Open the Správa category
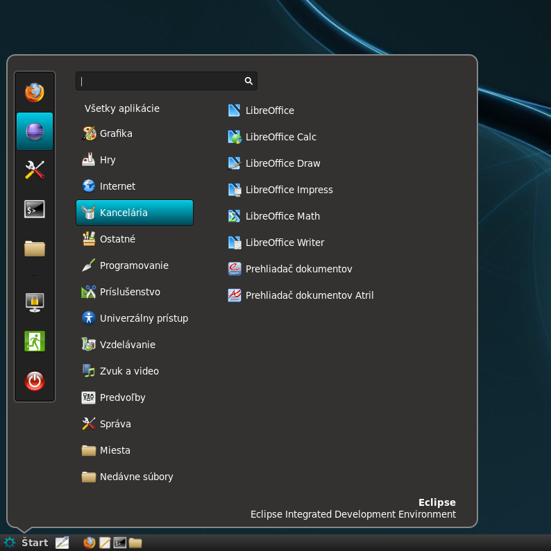This screenshot has width=551, height=551. coord(135,424)
